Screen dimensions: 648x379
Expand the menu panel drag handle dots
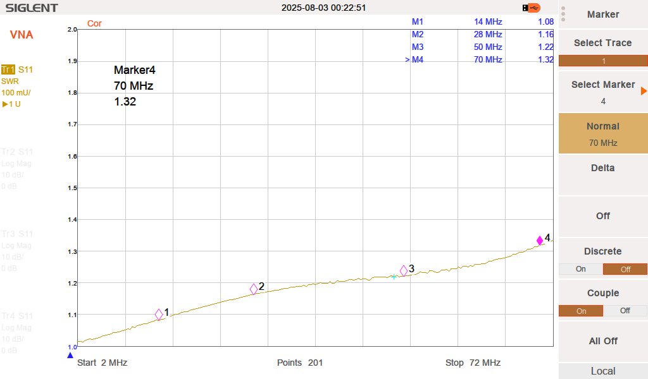pyautogui.click(x=563, y=14)
